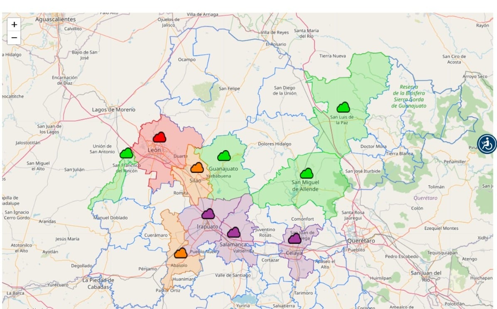Screen dimensions: 497x309
Task: Select the Lagos de Moreno map label
Action: pos(113,109)
